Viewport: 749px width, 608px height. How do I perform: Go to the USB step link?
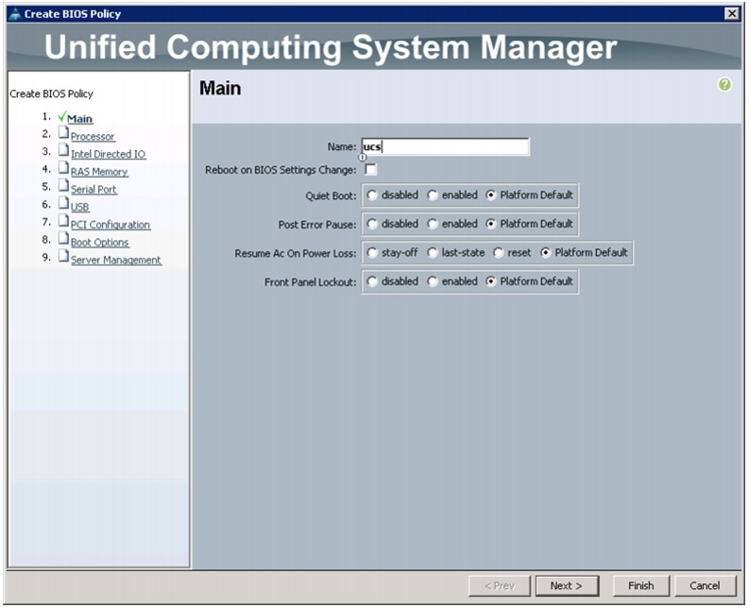(x=79, y=208)
